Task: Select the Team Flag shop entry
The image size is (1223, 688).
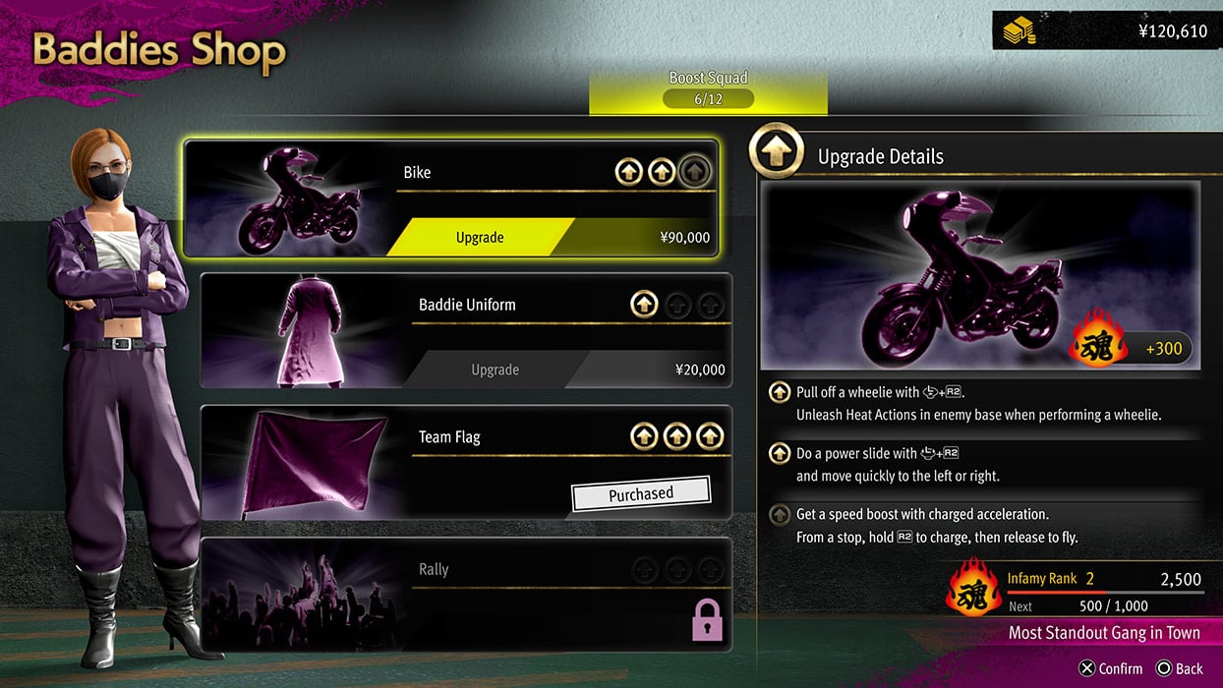Action: point(467,462)
